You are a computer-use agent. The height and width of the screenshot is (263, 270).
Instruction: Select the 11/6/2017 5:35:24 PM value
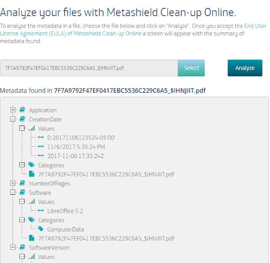click(x=76, y=147)
